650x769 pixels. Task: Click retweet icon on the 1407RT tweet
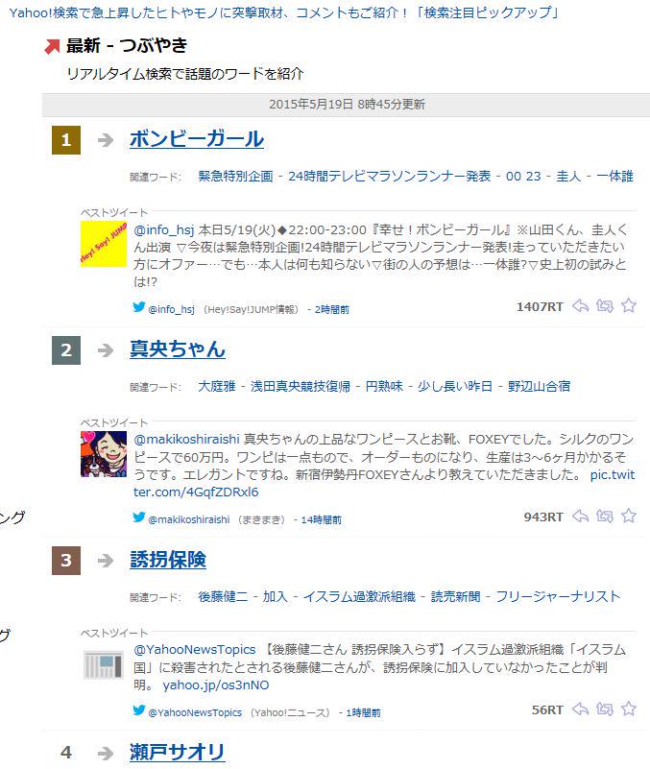tap(604, 306)
